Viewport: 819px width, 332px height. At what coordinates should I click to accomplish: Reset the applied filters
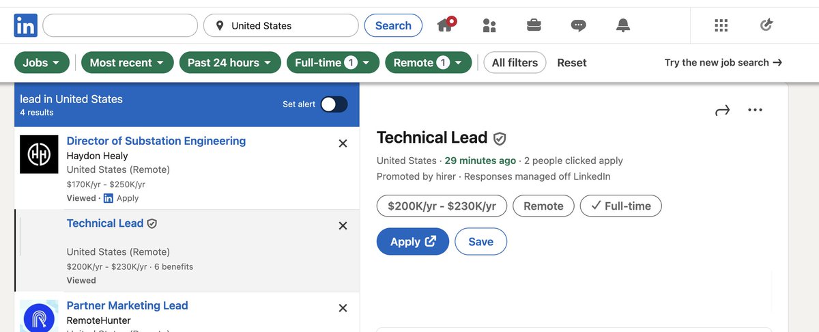pyautogui.click(x=572, y=63)
